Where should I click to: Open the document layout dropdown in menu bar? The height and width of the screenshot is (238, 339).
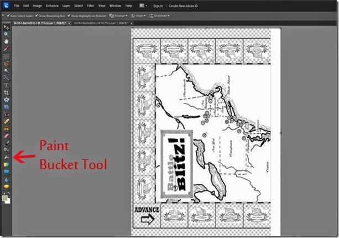143,6
